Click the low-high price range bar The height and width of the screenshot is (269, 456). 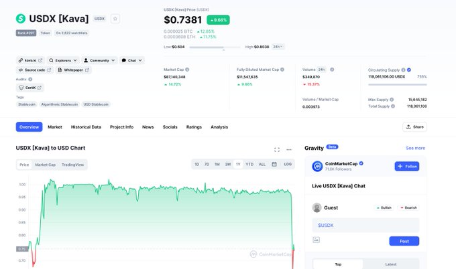[215, 47]
